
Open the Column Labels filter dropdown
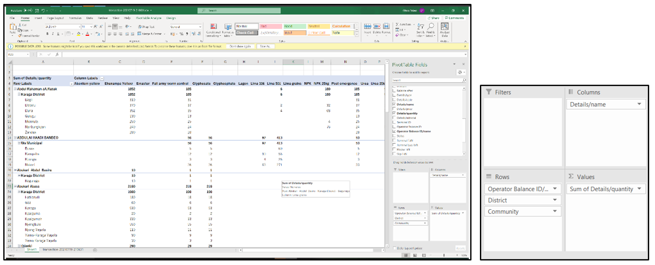click(x=101, y=78)
